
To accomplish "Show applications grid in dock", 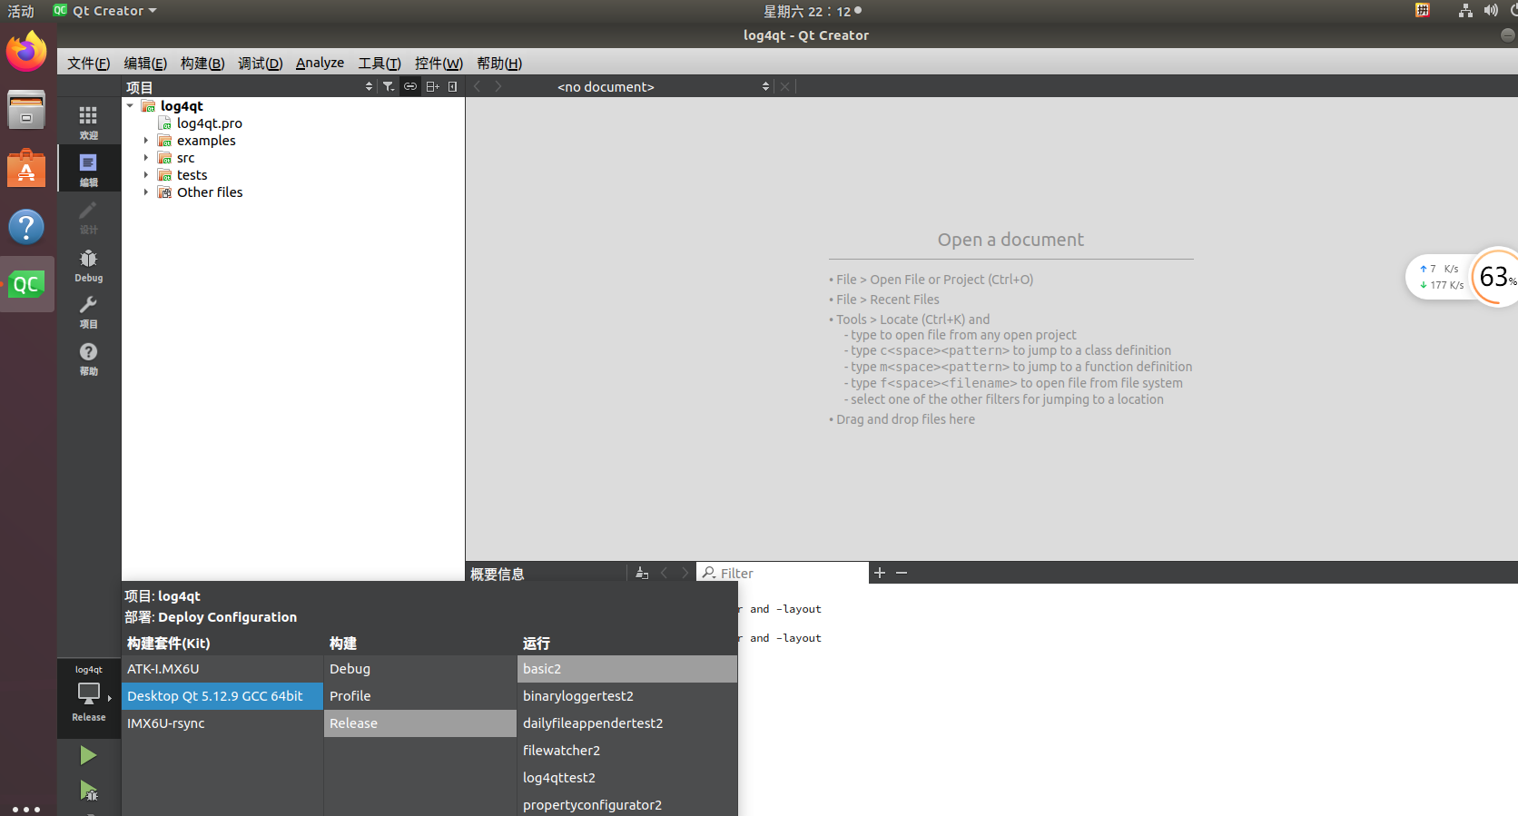I will pyautogui.click(x=26, y=808).
